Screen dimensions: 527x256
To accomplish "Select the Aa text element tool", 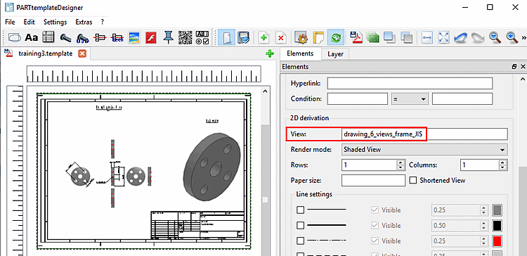I will click(x=32, y=38).
